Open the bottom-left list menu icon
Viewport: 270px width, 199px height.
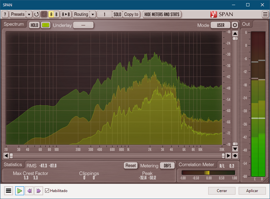tap(9, 191)
